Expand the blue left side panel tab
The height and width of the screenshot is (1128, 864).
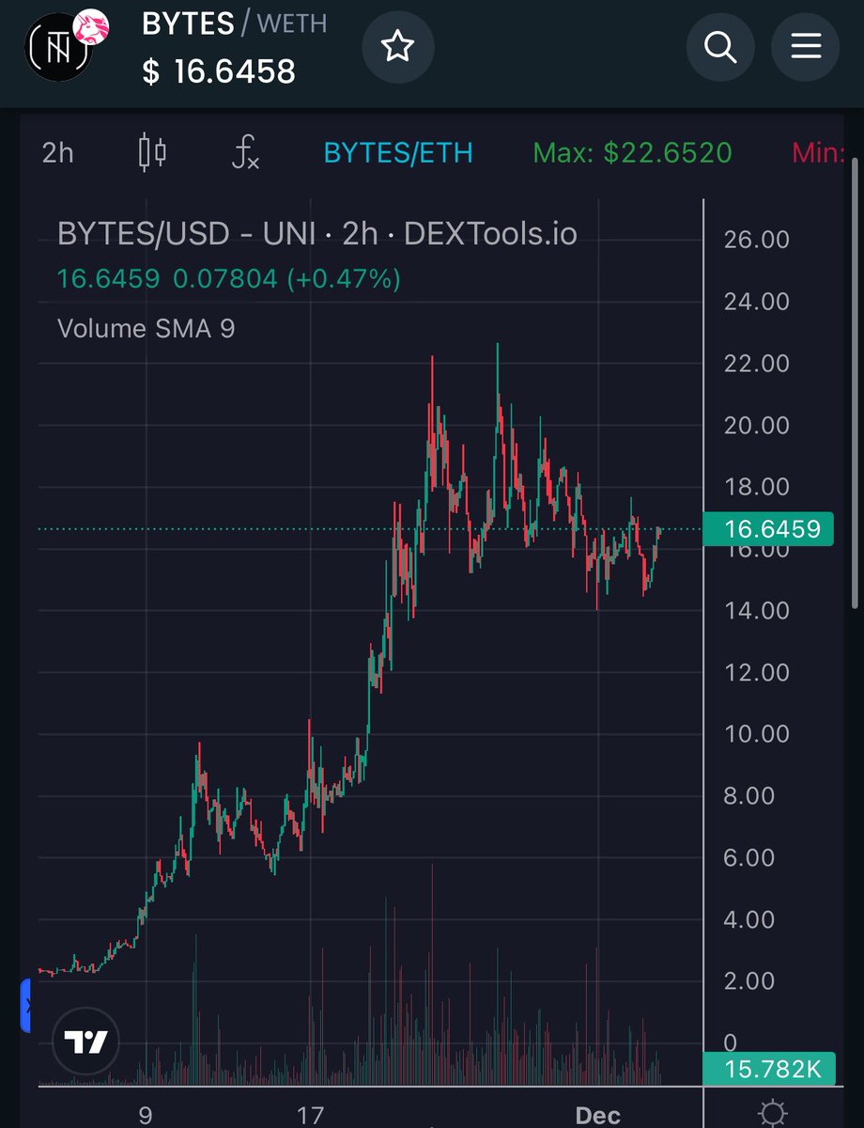(26, 1006)
